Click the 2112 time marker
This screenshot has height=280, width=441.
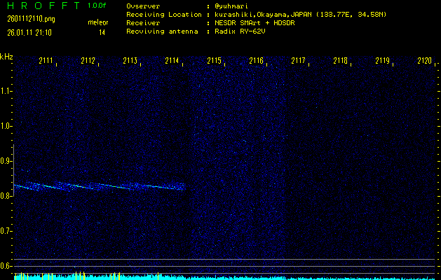coord(88,60)
